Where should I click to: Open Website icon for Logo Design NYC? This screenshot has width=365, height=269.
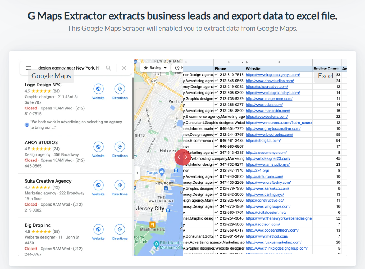[98, 89]
